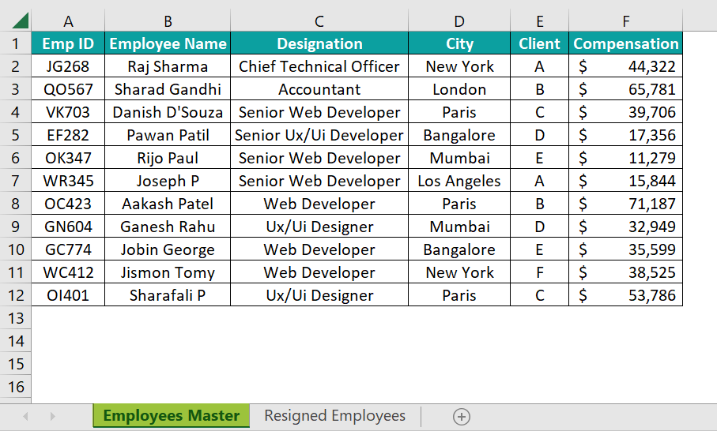Select the Danish D'Souza name cell

[x=168, y=112]
